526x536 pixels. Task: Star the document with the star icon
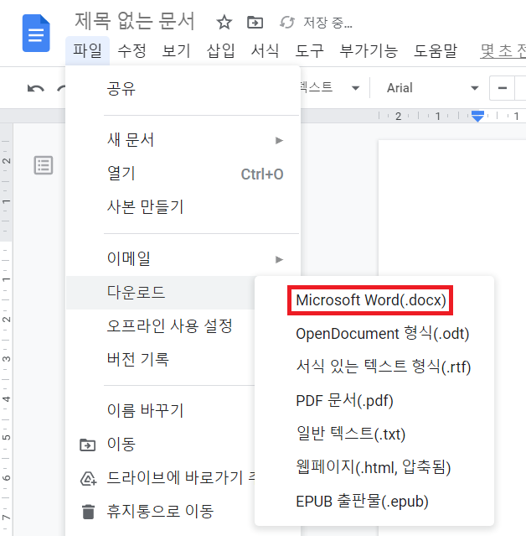224,23
